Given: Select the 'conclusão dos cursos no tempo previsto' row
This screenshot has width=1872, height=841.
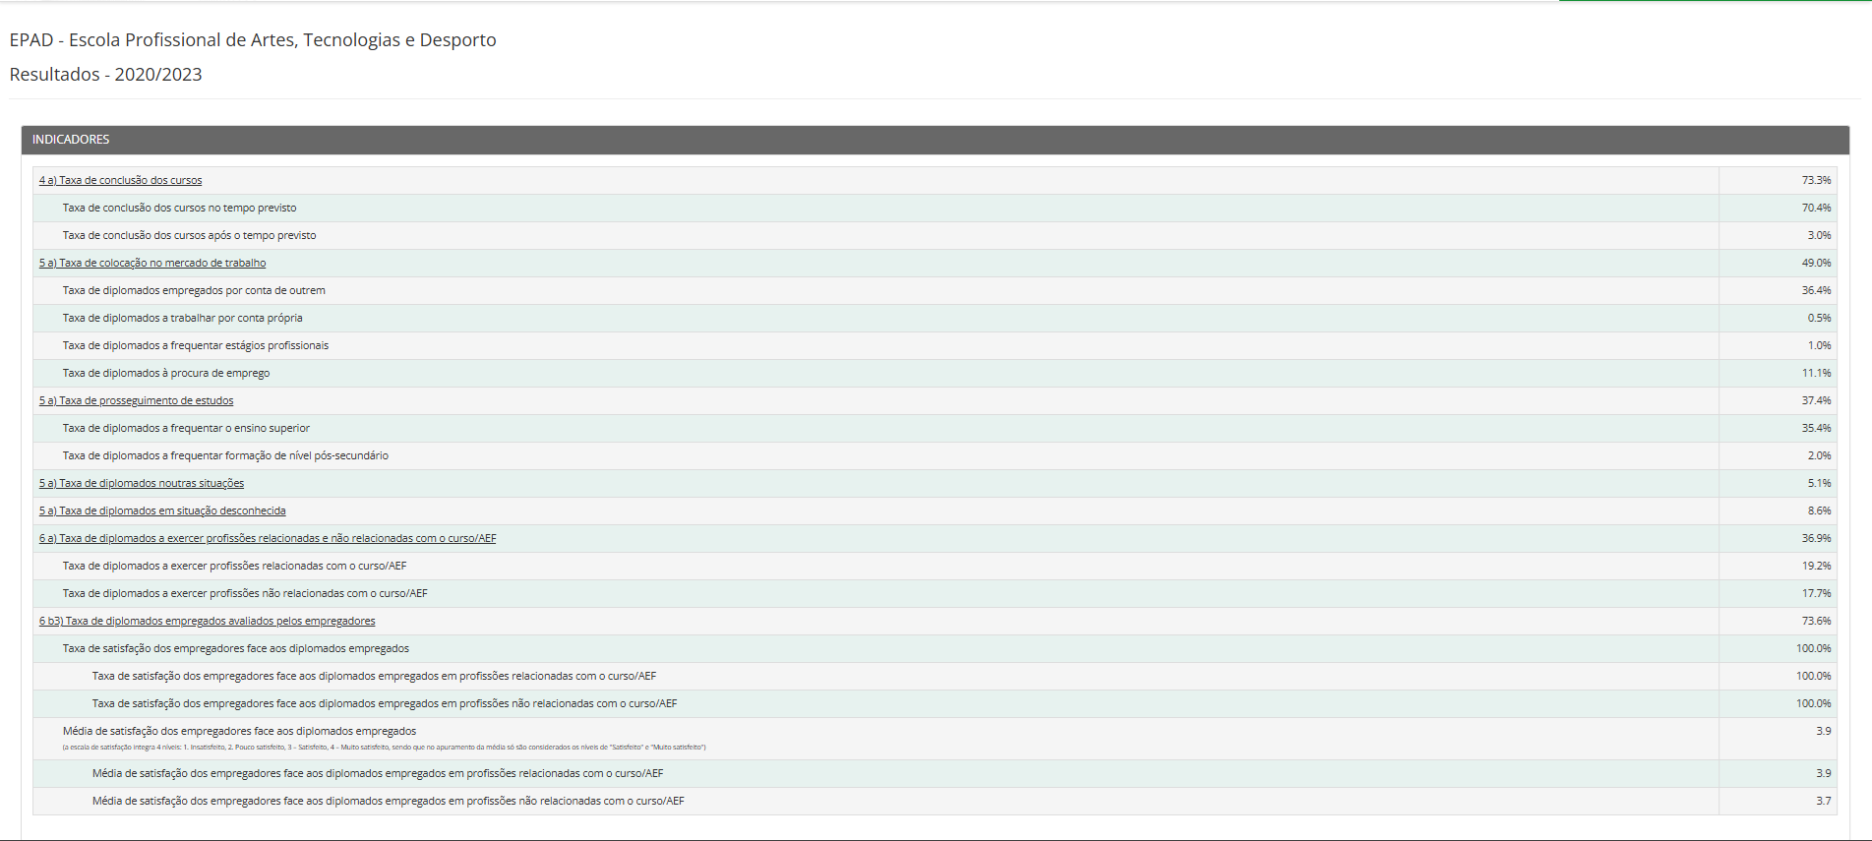Looking at the screenshot, I should [179, 208].
